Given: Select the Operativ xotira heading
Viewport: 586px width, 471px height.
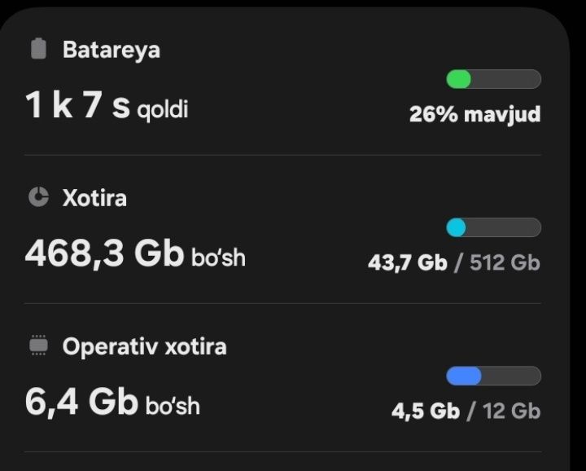Looking at the screenshot, I should point(144,346).
